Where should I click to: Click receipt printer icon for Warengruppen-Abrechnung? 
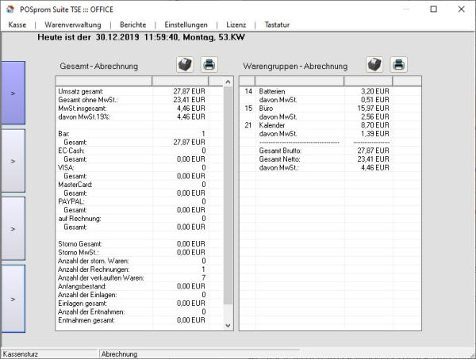tap(374, 65)
